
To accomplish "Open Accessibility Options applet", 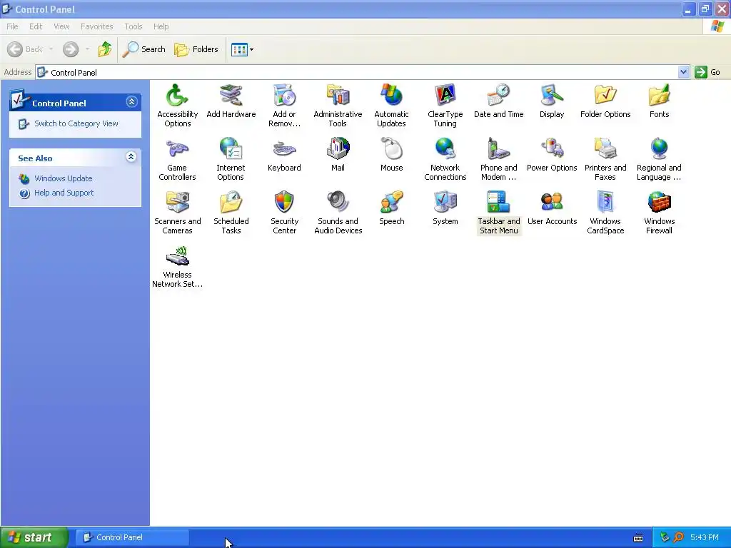I will tap(177, 106).
